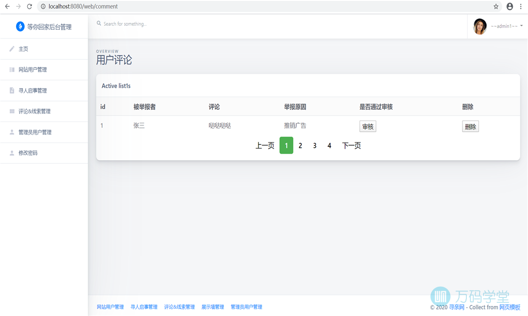Image resolution: width=528 pixels, height=316 pixels.
Task: Click the document icon beside 寻人启事管理
Action: click(12, 91)
